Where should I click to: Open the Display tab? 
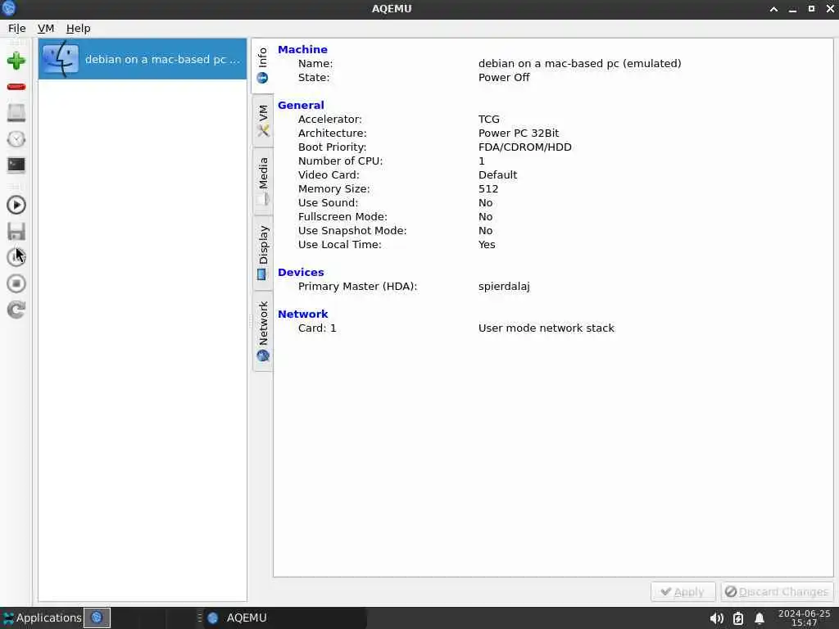pyautogui.click(x=263, y=253)
